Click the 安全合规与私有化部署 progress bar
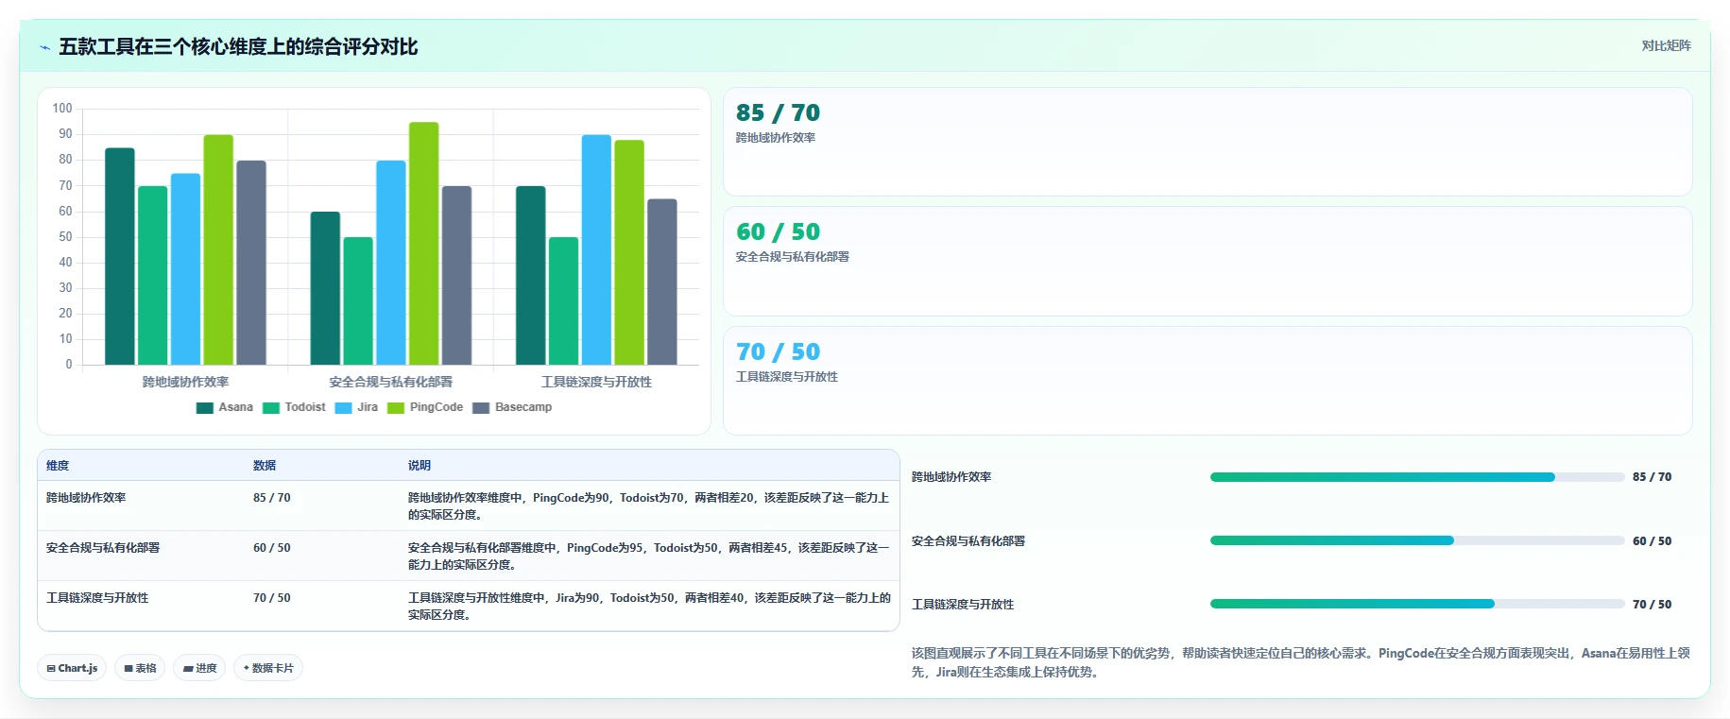1730x719 pixels. (1417, 541)
